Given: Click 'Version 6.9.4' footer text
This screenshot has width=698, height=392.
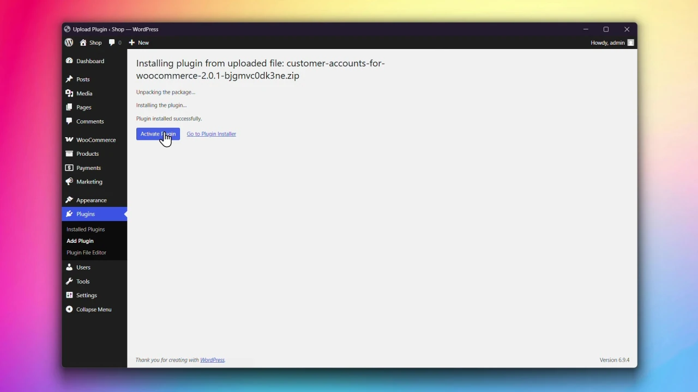Looking at the screenshot, I should click(615, 360).
